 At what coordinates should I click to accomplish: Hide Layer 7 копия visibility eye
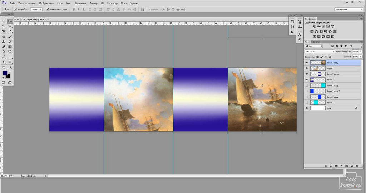[307, 74]
